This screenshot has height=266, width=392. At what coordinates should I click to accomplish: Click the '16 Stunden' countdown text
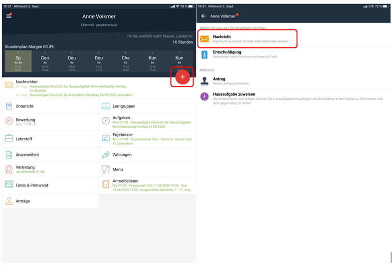(183, 42)
